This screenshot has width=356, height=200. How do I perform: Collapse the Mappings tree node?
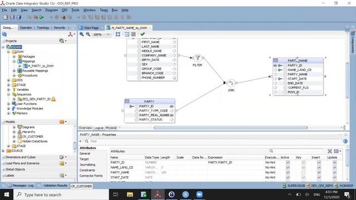click(x=14, y=61)
